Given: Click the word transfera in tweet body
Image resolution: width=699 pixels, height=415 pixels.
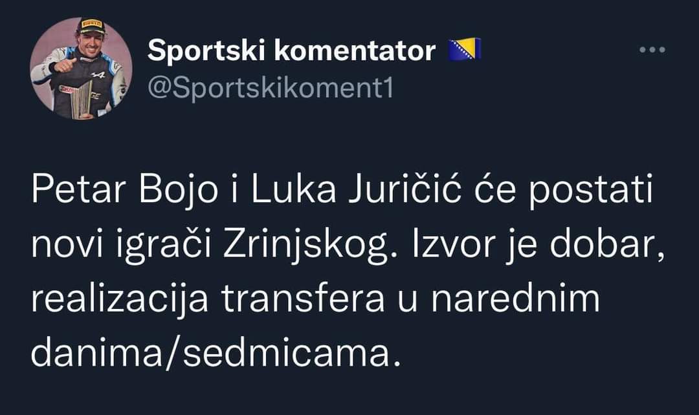Looking at the screenshot, I should pyautogui.click(x=303, y=299).
